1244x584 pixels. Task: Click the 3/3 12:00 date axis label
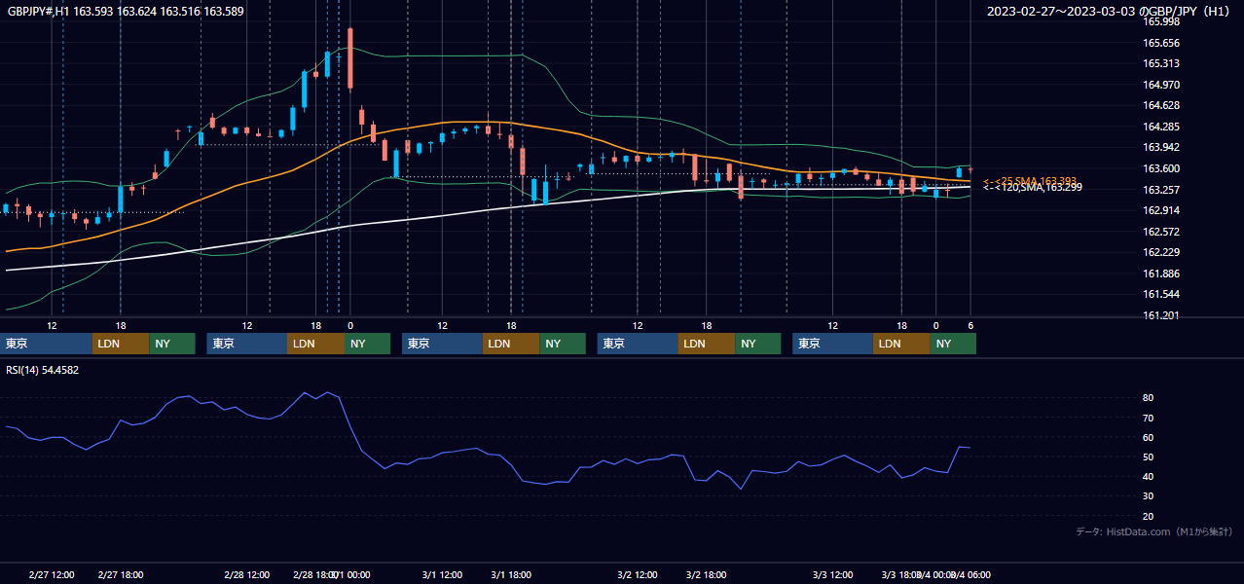pyautogui.click(x=832, y=574)
